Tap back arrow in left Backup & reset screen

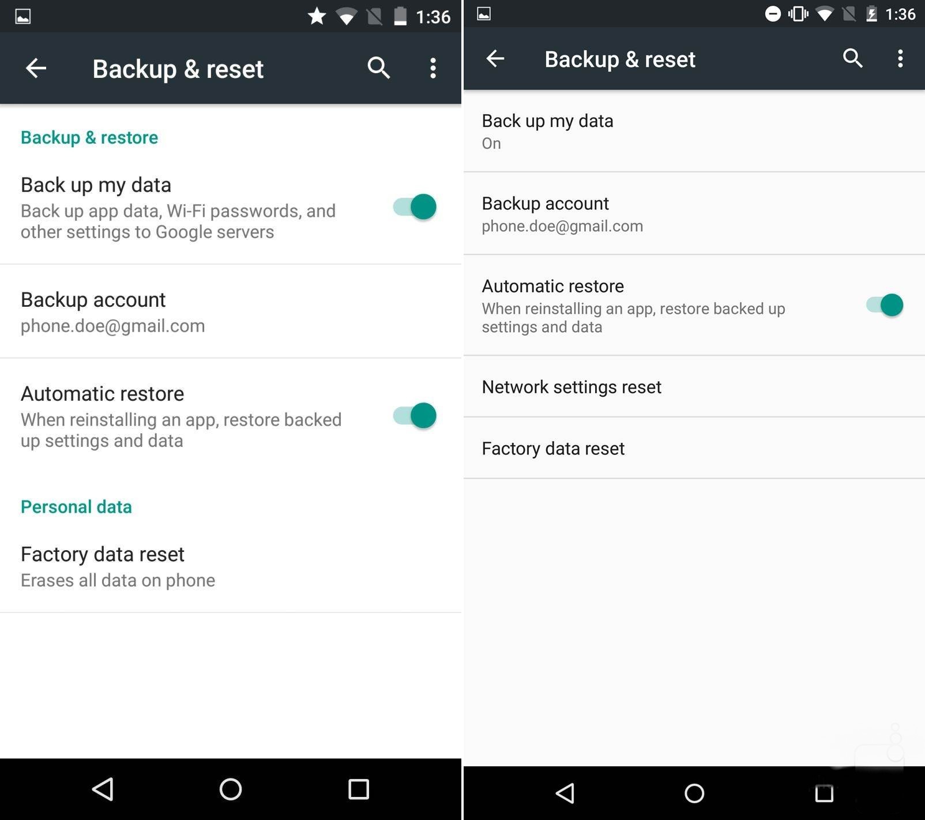pos(36,68)
